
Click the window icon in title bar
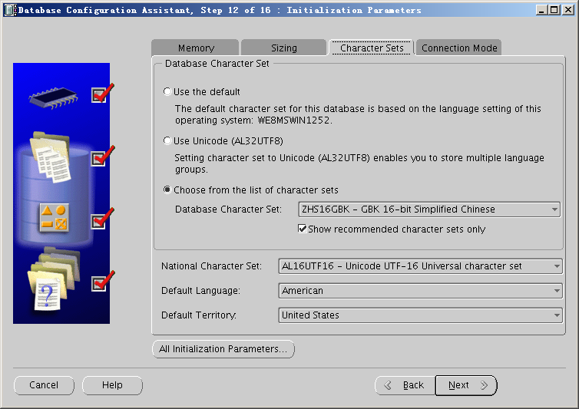pyautogui.click(x=8, y=10)
